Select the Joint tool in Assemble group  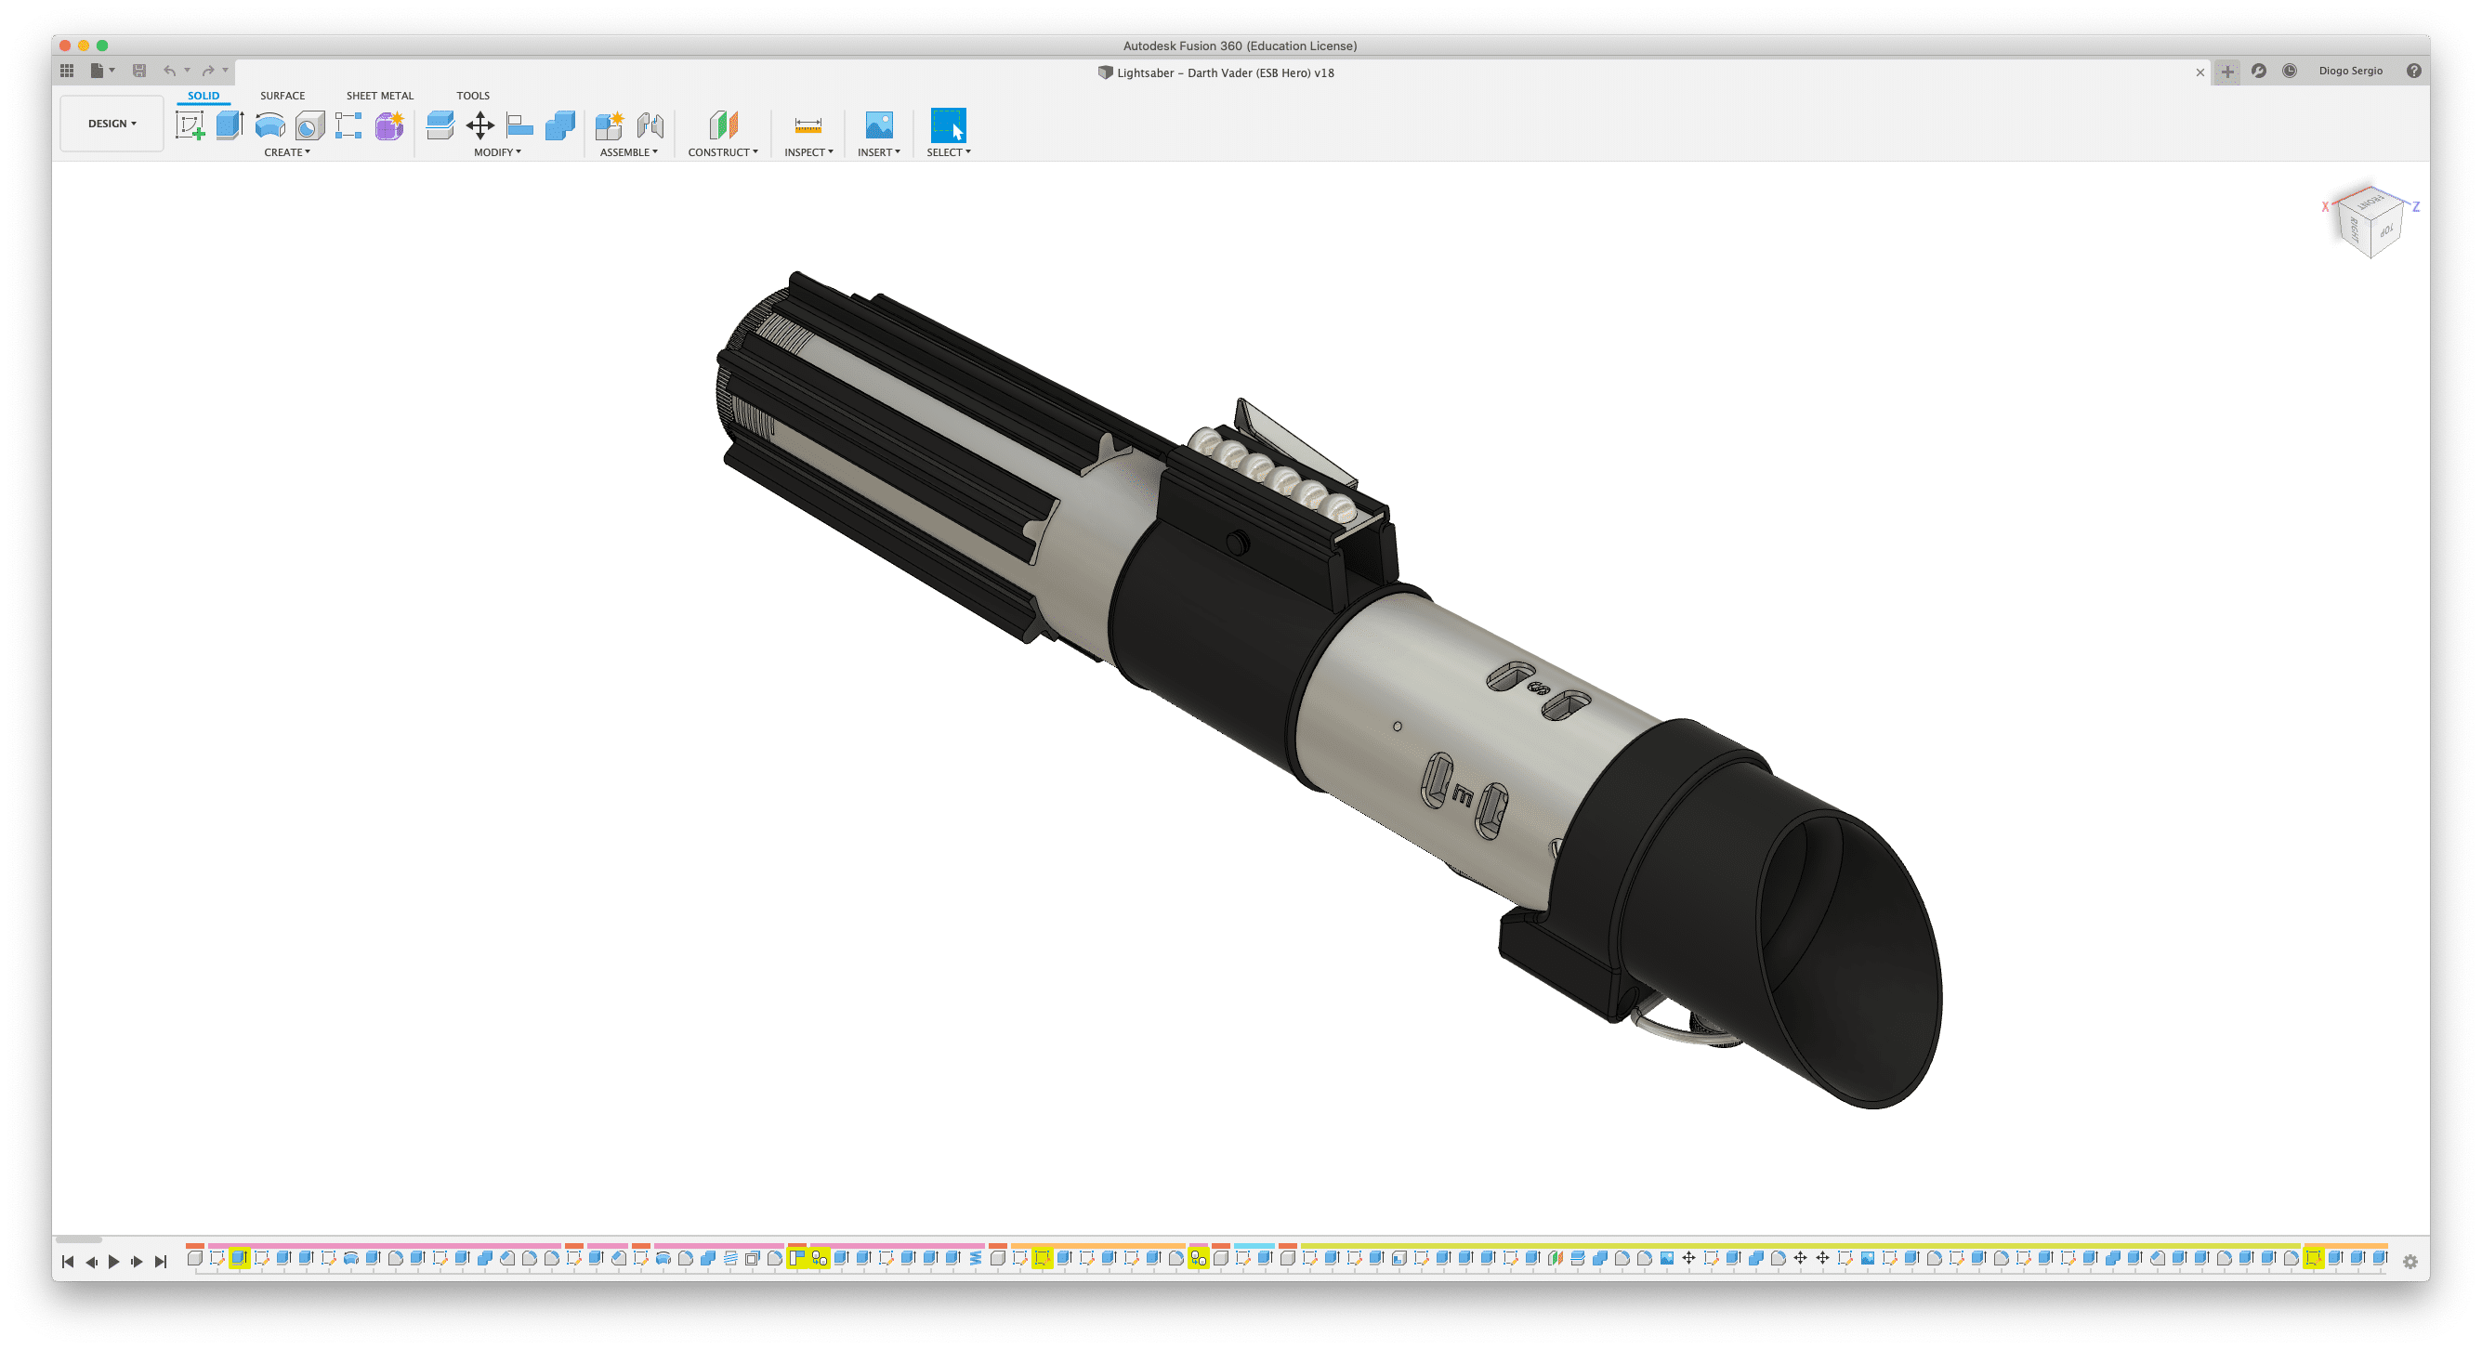coord(650,125)
